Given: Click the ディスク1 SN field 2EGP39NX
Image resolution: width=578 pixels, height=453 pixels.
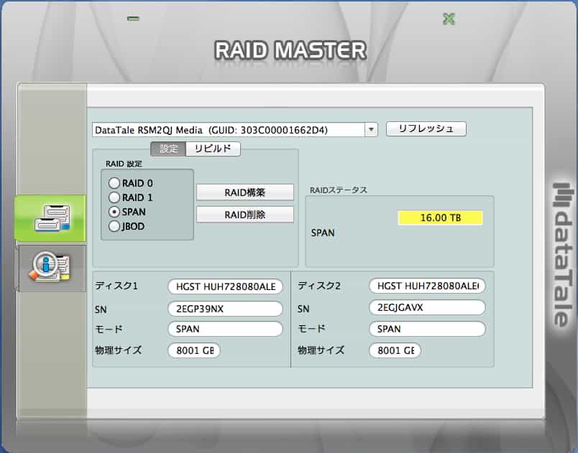Looking at the screenshot, I should (x=225, y=309).
